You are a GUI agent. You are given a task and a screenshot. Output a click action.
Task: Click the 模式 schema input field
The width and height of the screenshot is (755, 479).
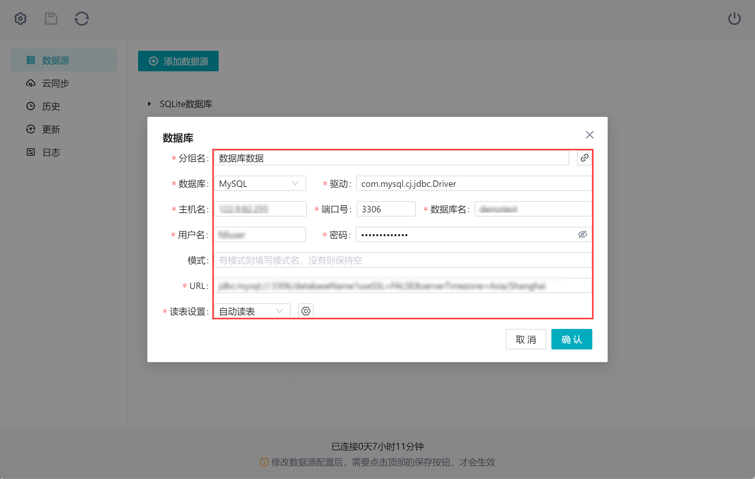(403, 260)
